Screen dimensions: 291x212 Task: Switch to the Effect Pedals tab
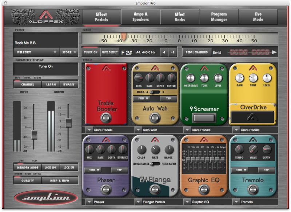[101, 17]
